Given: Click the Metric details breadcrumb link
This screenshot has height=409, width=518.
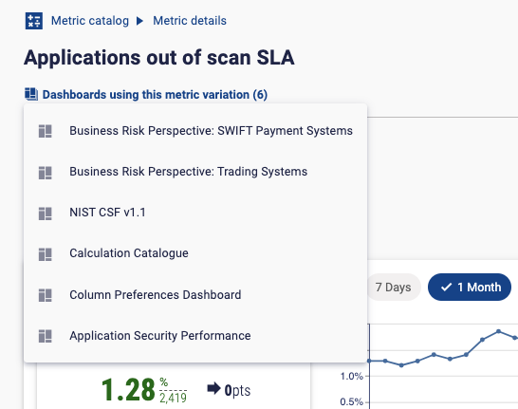Looking at the screenshot, I should point(190,21).
